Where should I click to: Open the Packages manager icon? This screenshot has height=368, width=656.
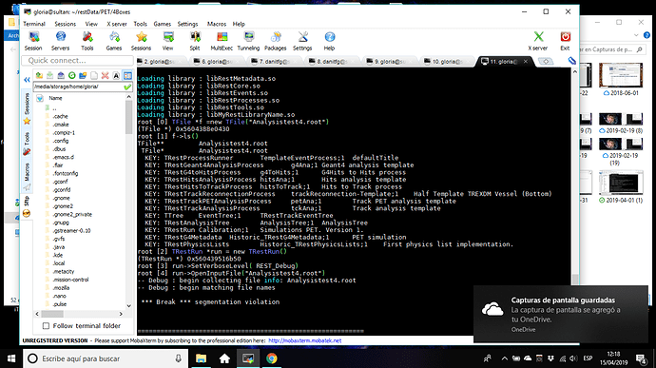click(x=276, y=41)
